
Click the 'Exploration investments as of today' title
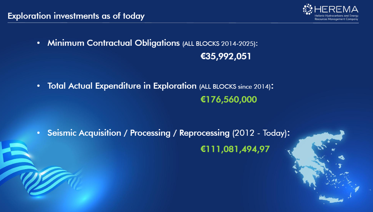click(x=76, y=16)
